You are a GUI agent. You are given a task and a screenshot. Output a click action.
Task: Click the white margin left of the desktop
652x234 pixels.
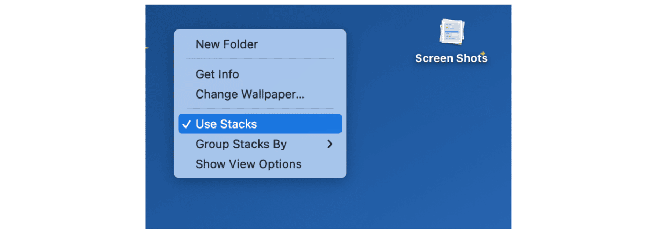coord(72,117)
